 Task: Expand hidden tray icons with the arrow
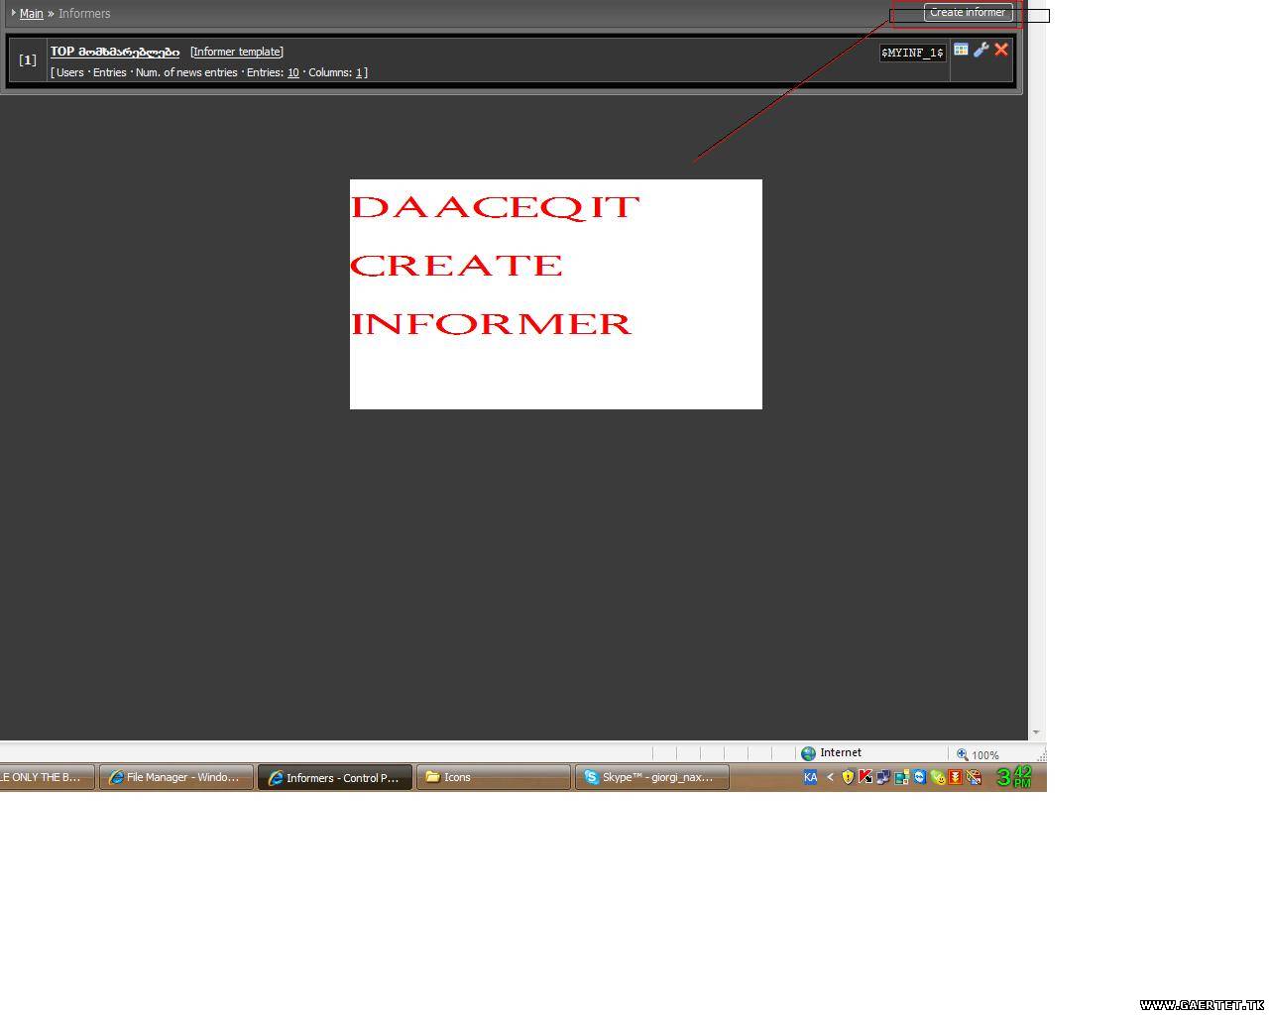pos(830,777)
